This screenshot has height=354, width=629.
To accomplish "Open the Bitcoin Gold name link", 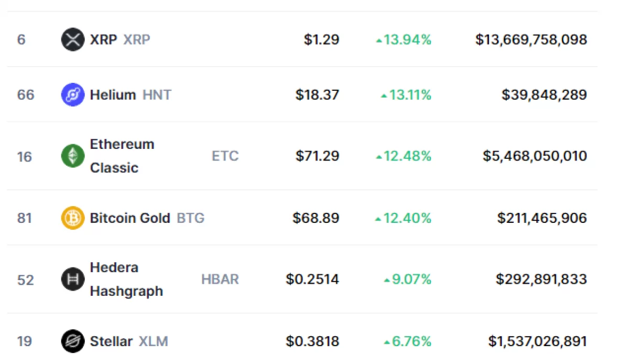I will (x=130, y=218).
